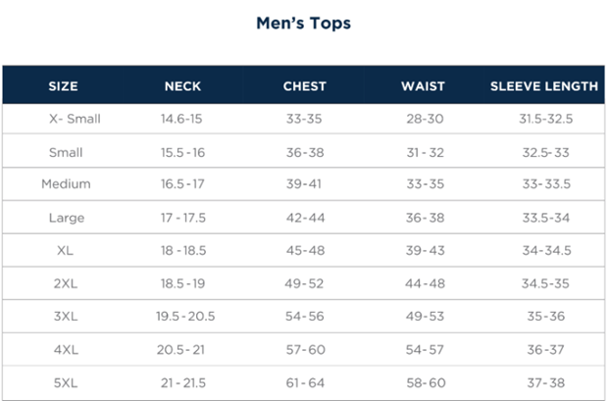Select the X- Small size label

pos(75,120)
